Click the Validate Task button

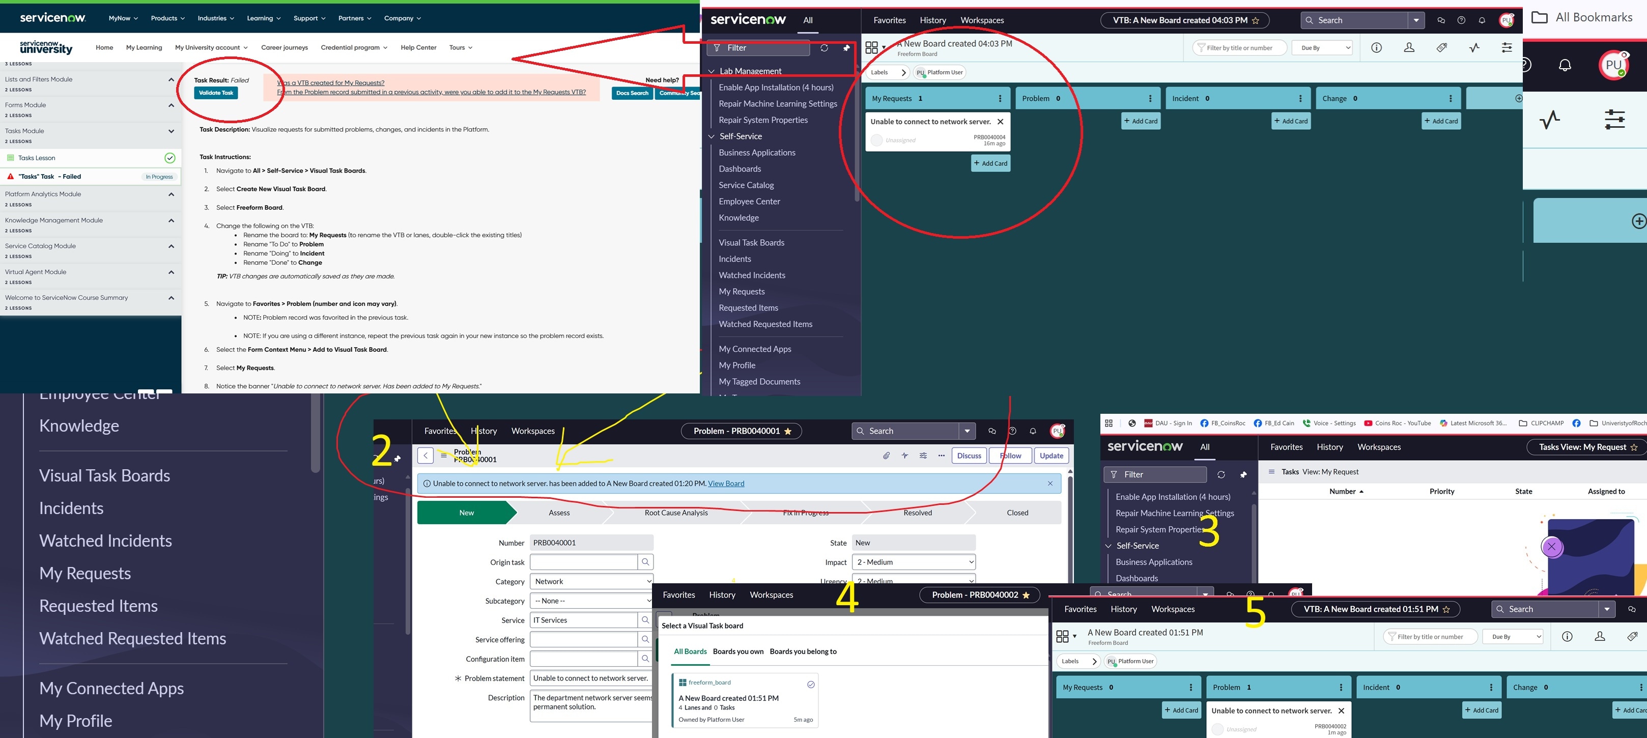coord(216,93)
